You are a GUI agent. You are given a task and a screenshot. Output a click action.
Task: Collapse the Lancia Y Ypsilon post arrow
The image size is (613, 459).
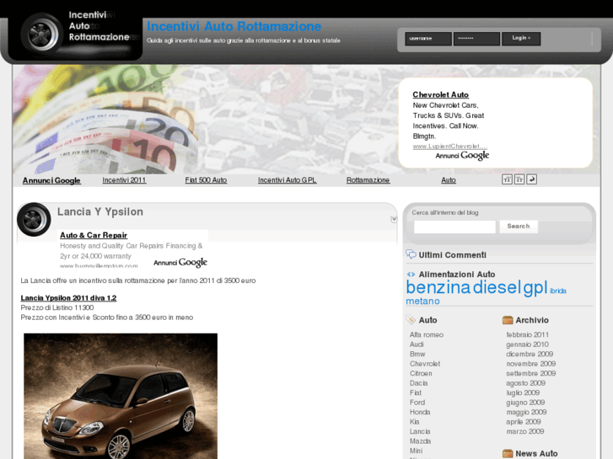click(x=394, y=219)
